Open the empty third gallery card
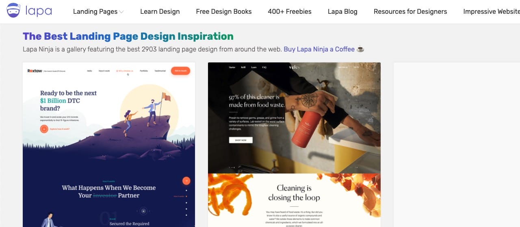 tap(457, 145)
